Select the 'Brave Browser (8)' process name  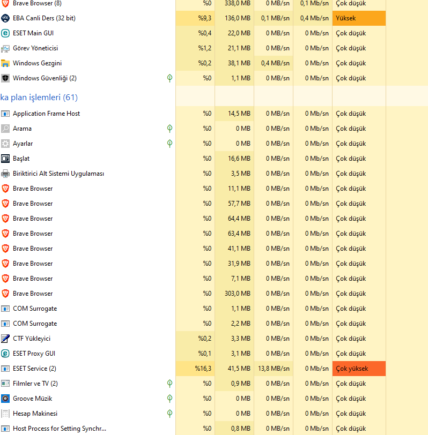37,3
